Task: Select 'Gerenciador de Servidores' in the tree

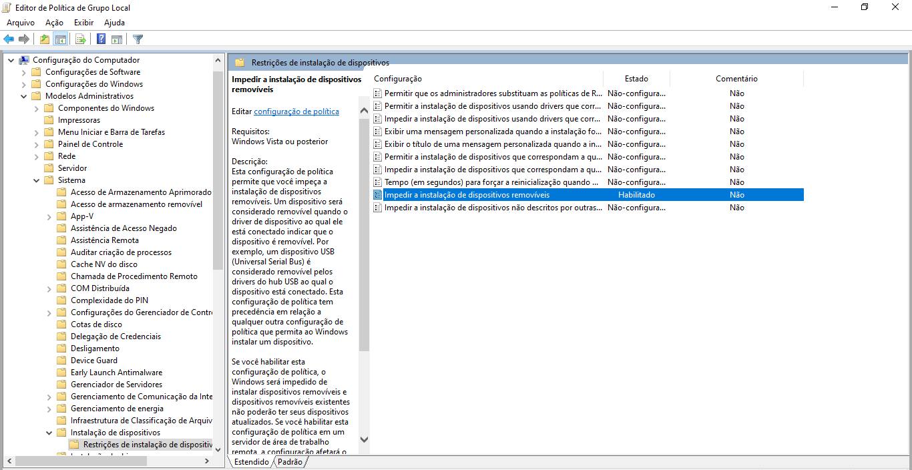Action: (x=116, y=385)
